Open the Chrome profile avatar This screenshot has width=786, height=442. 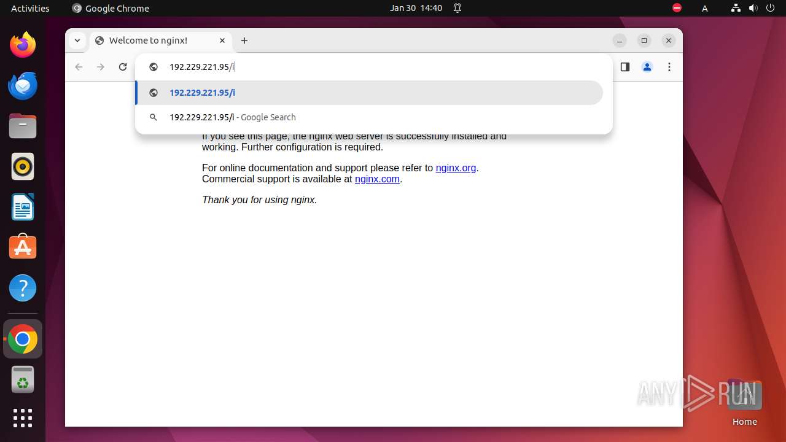pyautogui.click(x=647, y=67)
